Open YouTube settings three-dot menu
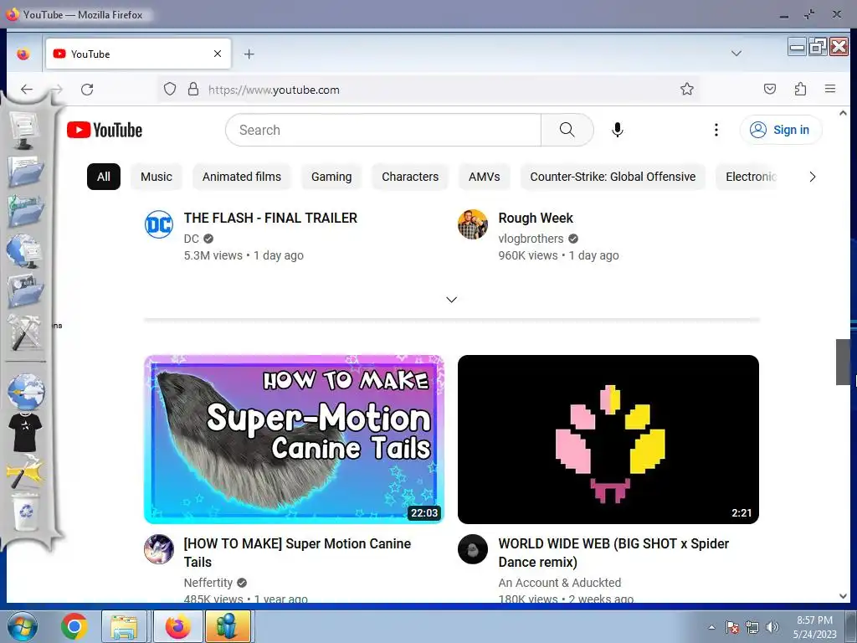This screenshot has height=643, width=857. pos(716,130)
